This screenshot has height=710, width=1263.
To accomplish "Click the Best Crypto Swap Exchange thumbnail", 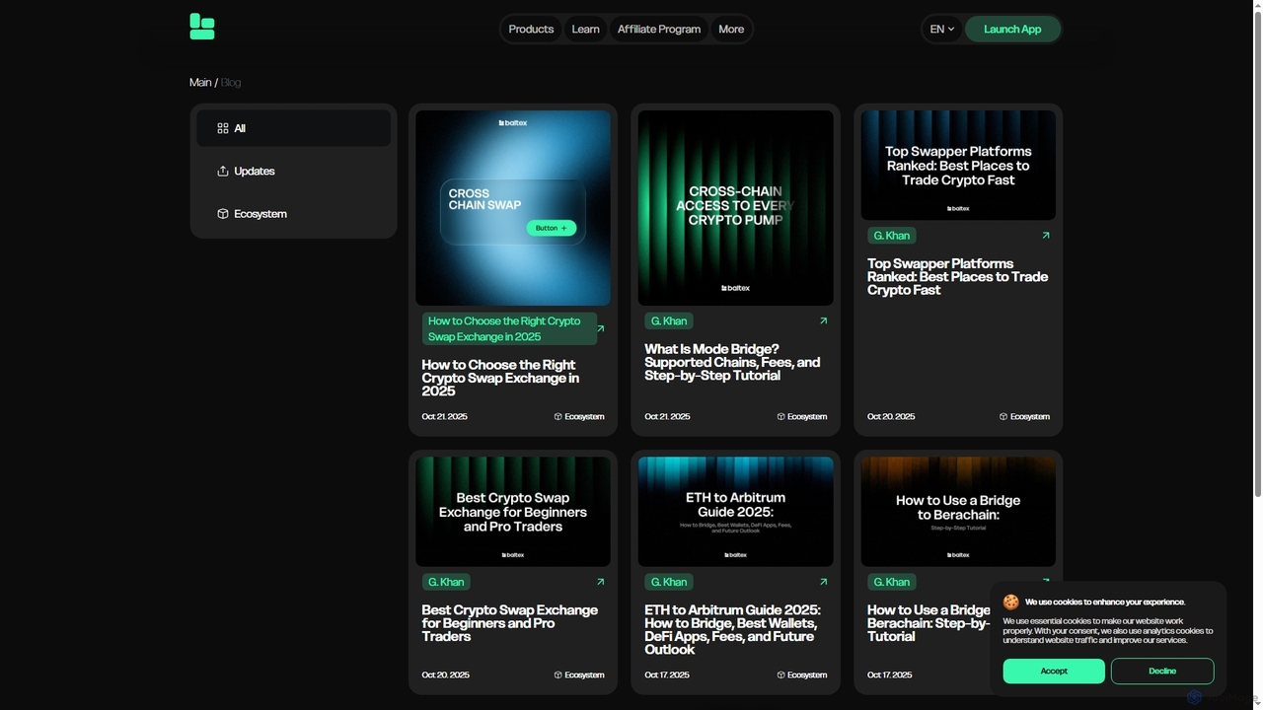I will tap(513, 512).
